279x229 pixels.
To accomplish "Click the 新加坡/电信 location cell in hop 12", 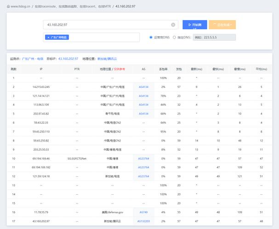I will 113,176.
